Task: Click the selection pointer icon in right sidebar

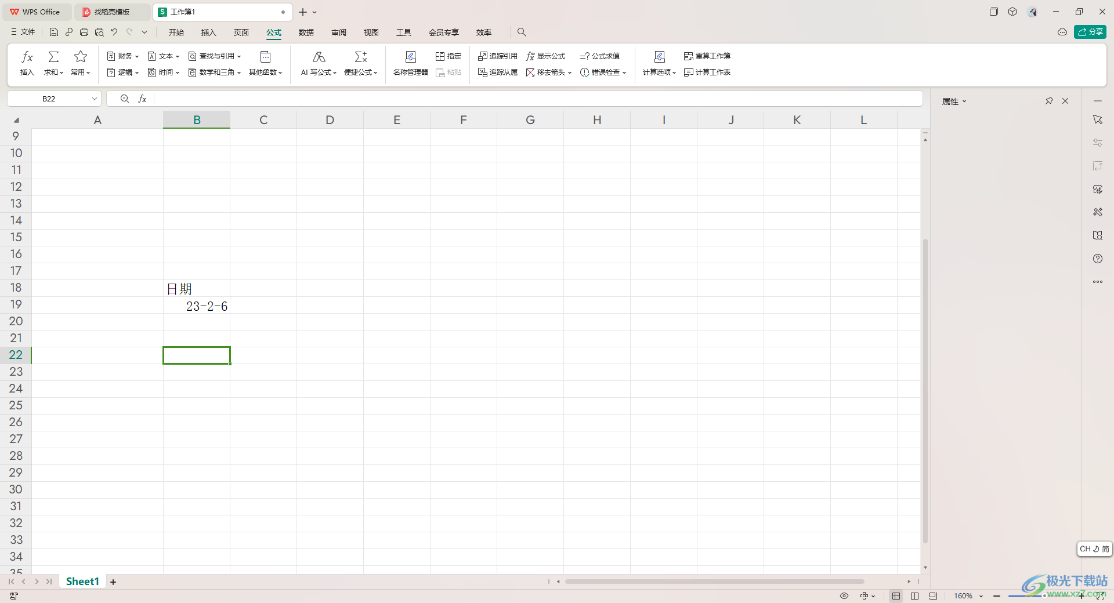Action: pyautogui.click(x=1098, y=119)
